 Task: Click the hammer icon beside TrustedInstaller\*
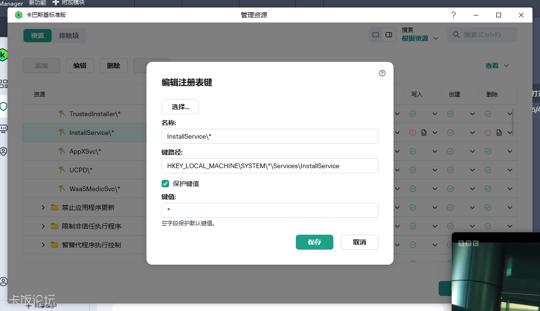pyautogui.click(x=62, y=114)
